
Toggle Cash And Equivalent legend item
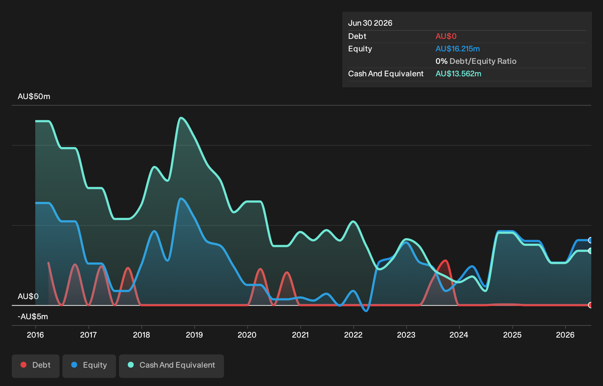(171, 366)
